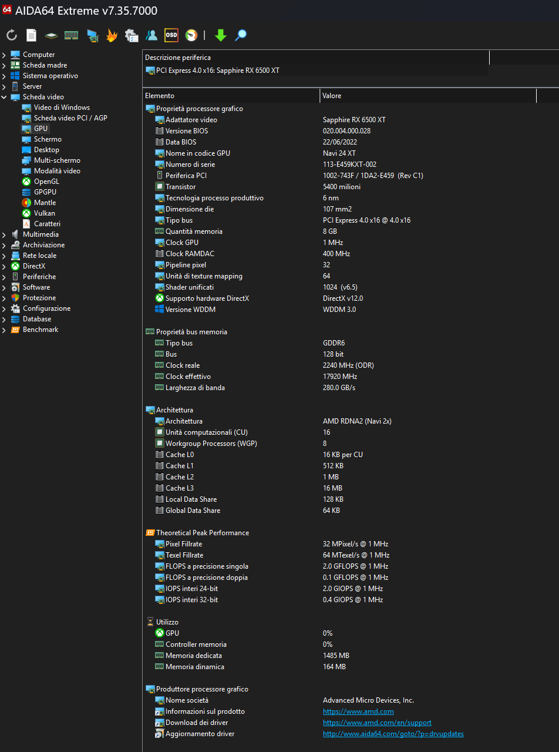Click the Elemento column header

point(231,96)
